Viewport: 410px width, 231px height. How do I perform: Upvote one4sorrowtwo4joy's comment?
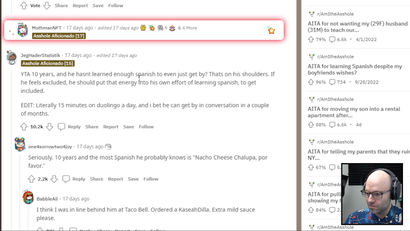click(31, 179)
